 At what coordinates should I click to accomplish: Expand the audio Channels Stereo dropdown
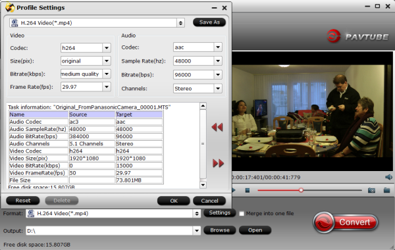click(x=218, y=88)
